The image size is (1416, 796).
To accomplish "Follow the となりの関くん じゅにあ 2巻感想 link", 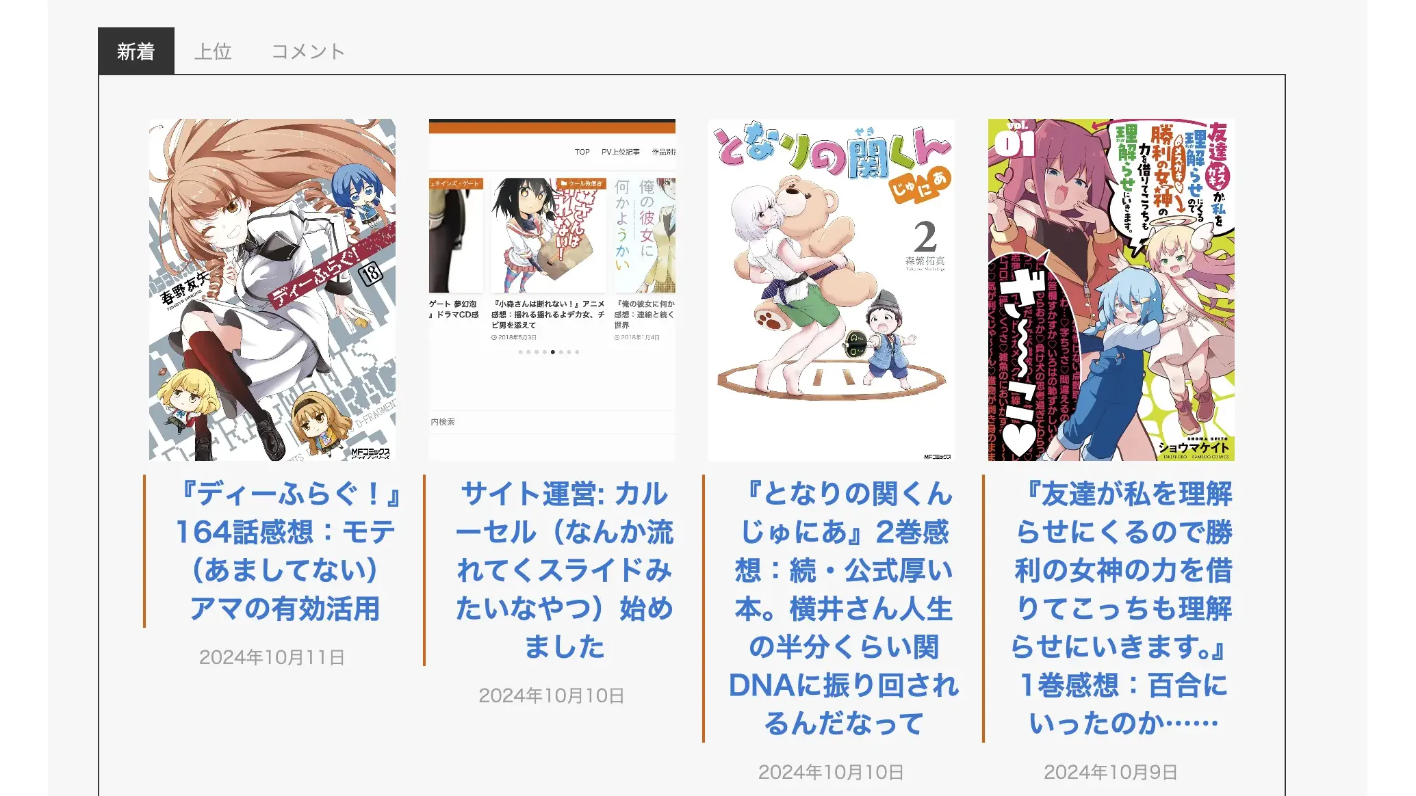I will [845, 609].
